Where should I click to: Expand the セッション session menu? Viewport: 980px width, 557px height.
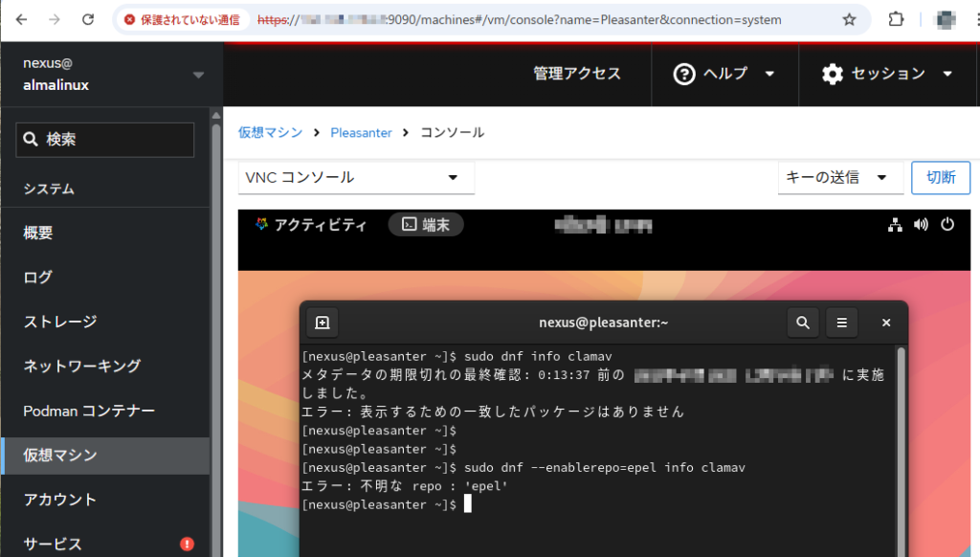point(887,74)
